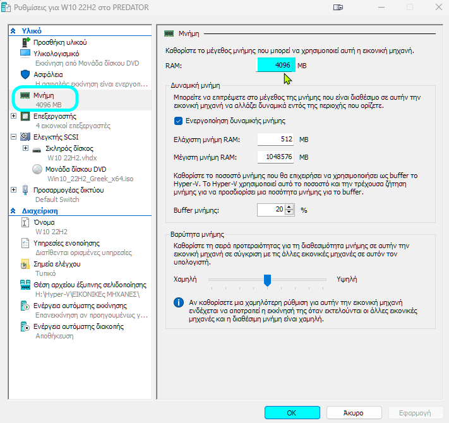Collapse the Ελεγκτής SCSI tree node
The height and width of the screenshot is (423, 449).
[x=13, y=137]
